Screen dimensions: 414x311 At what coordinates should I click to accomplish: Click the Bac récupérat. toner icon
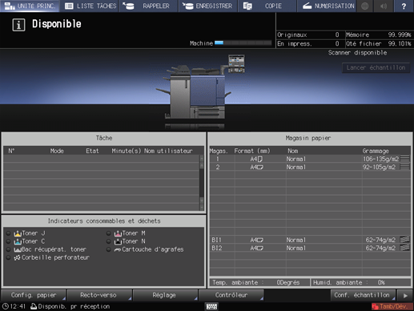(x=18, y=250)
